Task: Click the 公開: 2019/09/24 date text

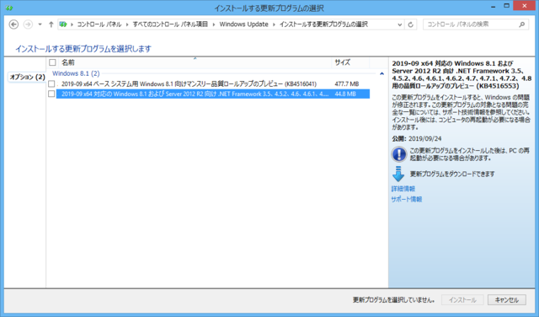Action: click(x=417, y=138)
